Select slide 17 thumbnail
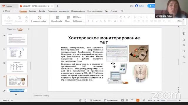 point(17,53)
